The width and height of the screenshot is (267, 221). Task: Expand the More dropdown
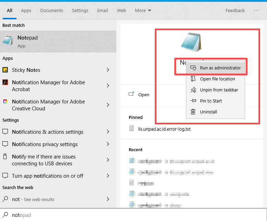143,11
